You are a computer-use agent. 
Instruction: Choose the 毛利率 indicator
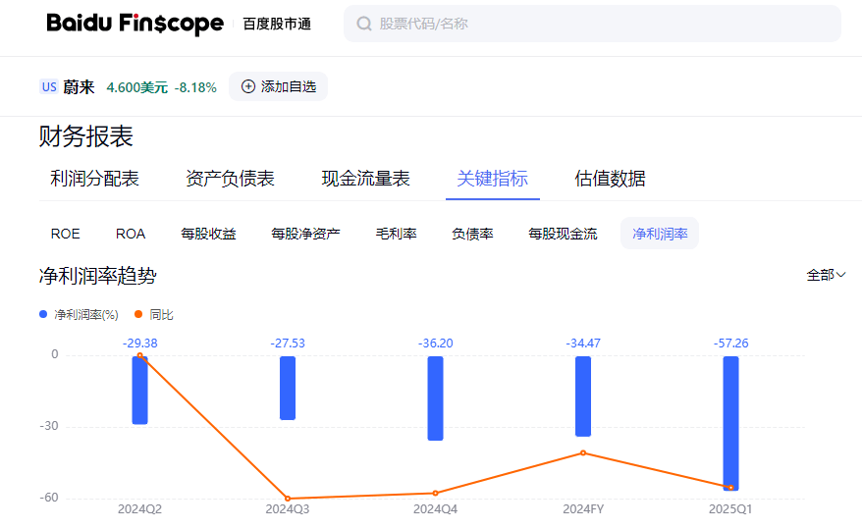tap(396, 234)
